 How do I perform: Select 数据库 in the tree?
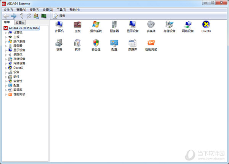pyautogui.click(x=18, y=90)
